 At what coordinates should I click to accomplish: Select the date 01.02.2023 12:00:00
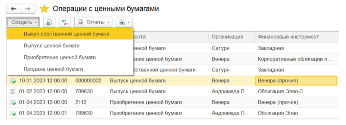point(43,92)
